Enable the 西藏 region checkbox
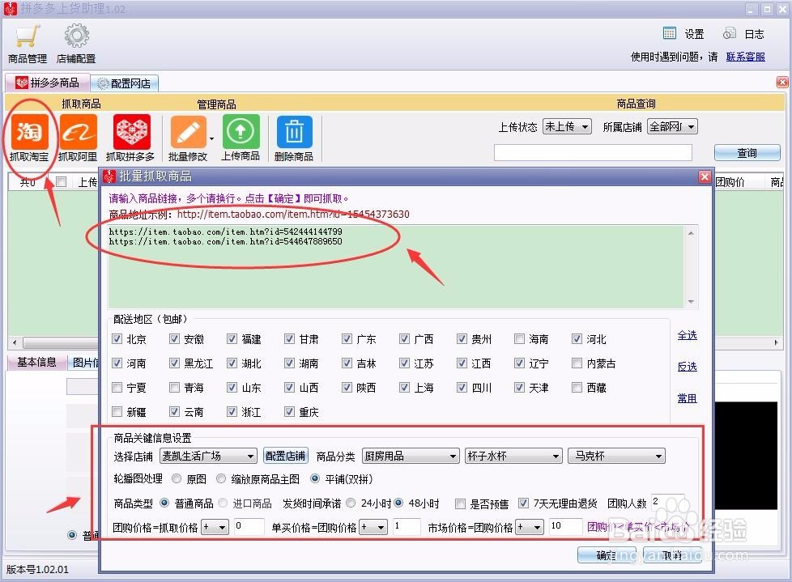 coord(577,388)
